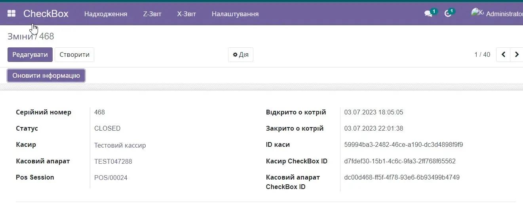The height and width of the screenshot is (219, 523).
Task: Open the TEST047288 cash register link
Action: [x=113, y=161]
